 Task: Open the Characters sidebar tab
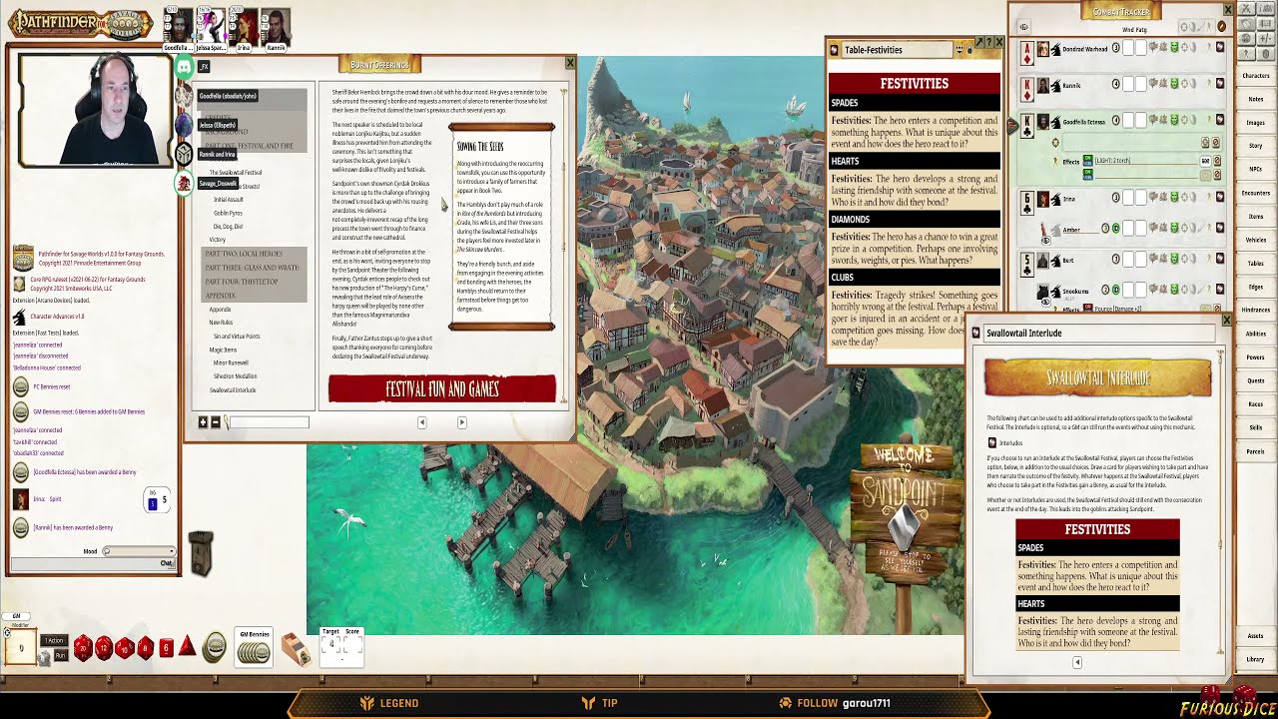click(x=1255, y=76)
